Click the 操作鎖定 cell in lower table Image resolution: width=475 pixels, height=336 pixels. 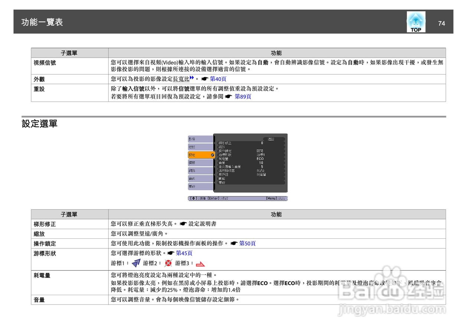pos(70,244)
